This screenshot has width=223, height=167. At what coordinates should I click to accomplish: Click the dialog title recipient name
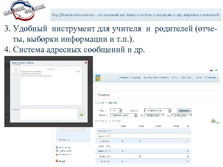tap(23, 62)
